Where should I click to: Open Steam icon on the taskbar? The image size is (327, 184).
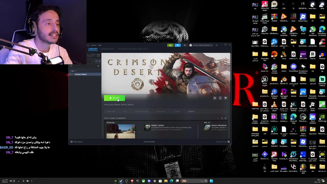pos(121,181)
